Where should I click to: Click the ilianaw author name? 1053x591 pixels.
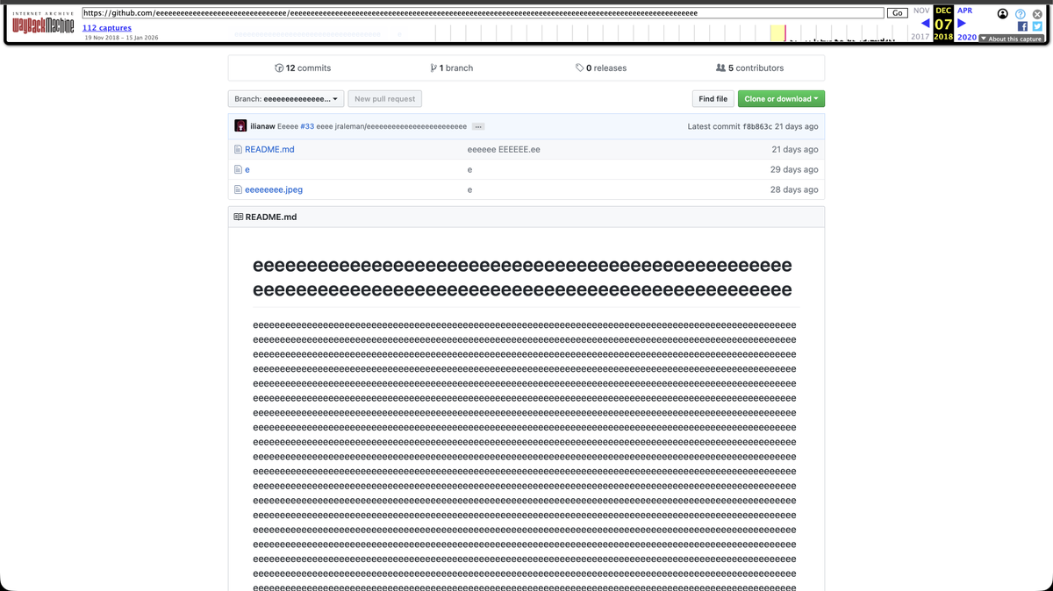coord(262,126)
